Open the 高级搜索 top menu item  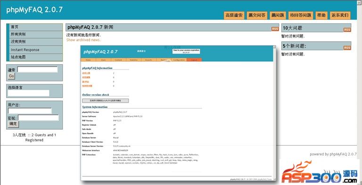(234, 15)
